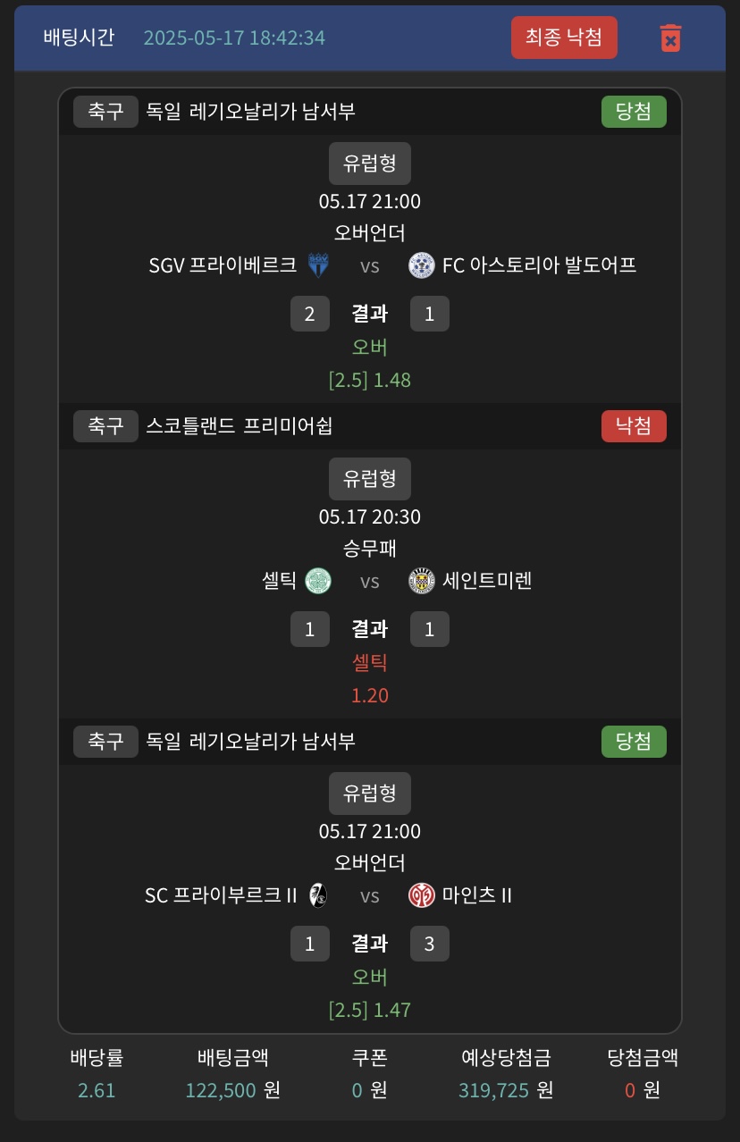Click the red 셀틱 pick text
The width and height of the screenshot is (740, 1142).
coord(370,663)
